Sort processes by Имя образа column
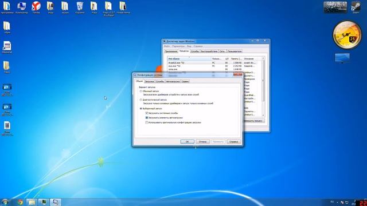Viewport: 367px width, 206px height. (189, 59)
